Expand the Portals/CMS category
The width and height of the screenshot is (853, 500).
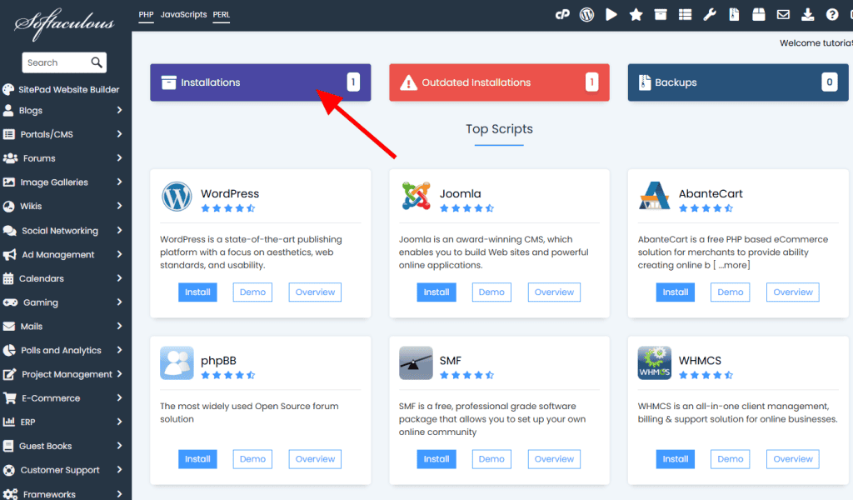tap(62, 134)
